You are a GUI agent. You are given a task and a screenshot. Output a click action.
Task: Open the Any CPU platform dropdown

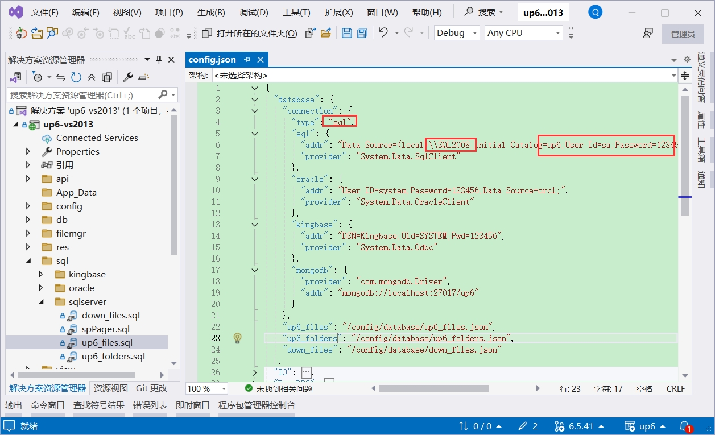[523, 33]
